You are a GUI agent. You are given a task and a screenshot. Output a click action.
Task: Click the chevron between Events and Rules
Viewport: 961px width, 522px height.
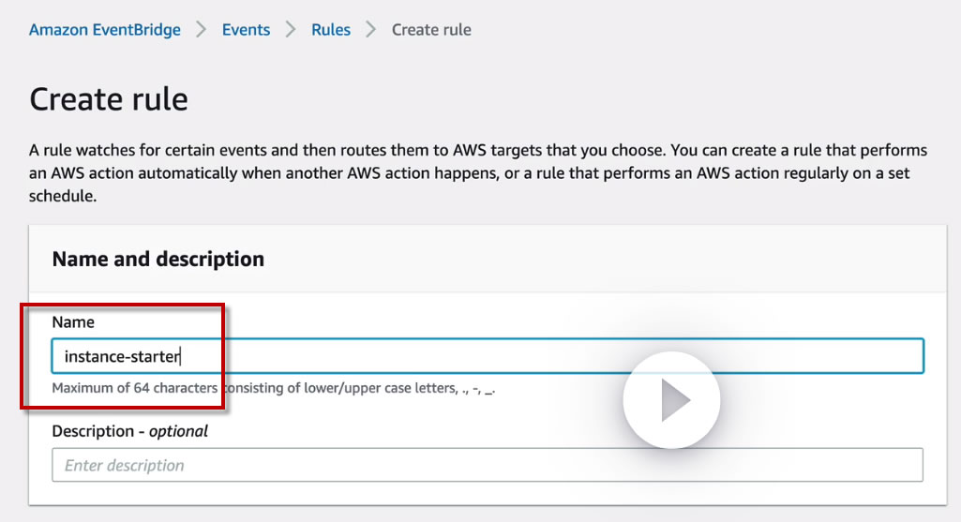[291, 30]
